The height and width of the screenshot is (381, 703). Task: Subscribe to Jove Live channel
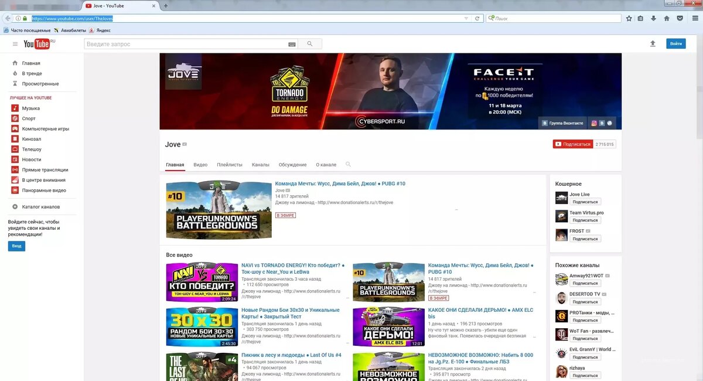click(x=585, y=202)
